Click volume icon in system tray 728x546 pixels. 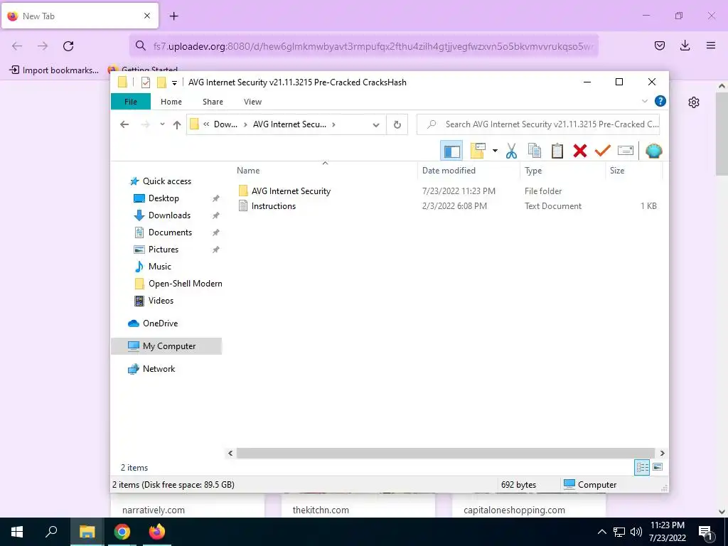coord(636,532)
